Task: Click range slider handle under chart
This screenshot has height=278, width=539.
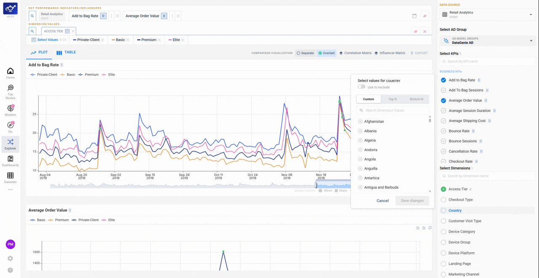Action: 316,185
